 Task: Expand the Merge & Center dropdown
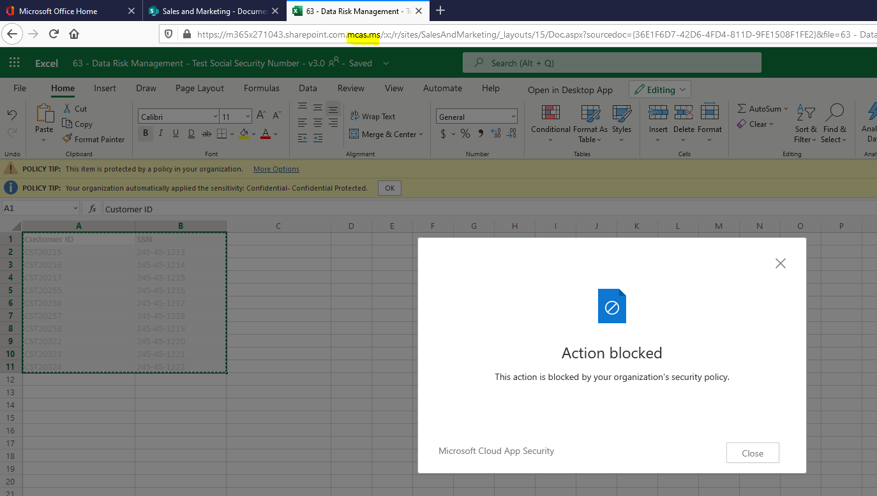click(x=422, y=135)
